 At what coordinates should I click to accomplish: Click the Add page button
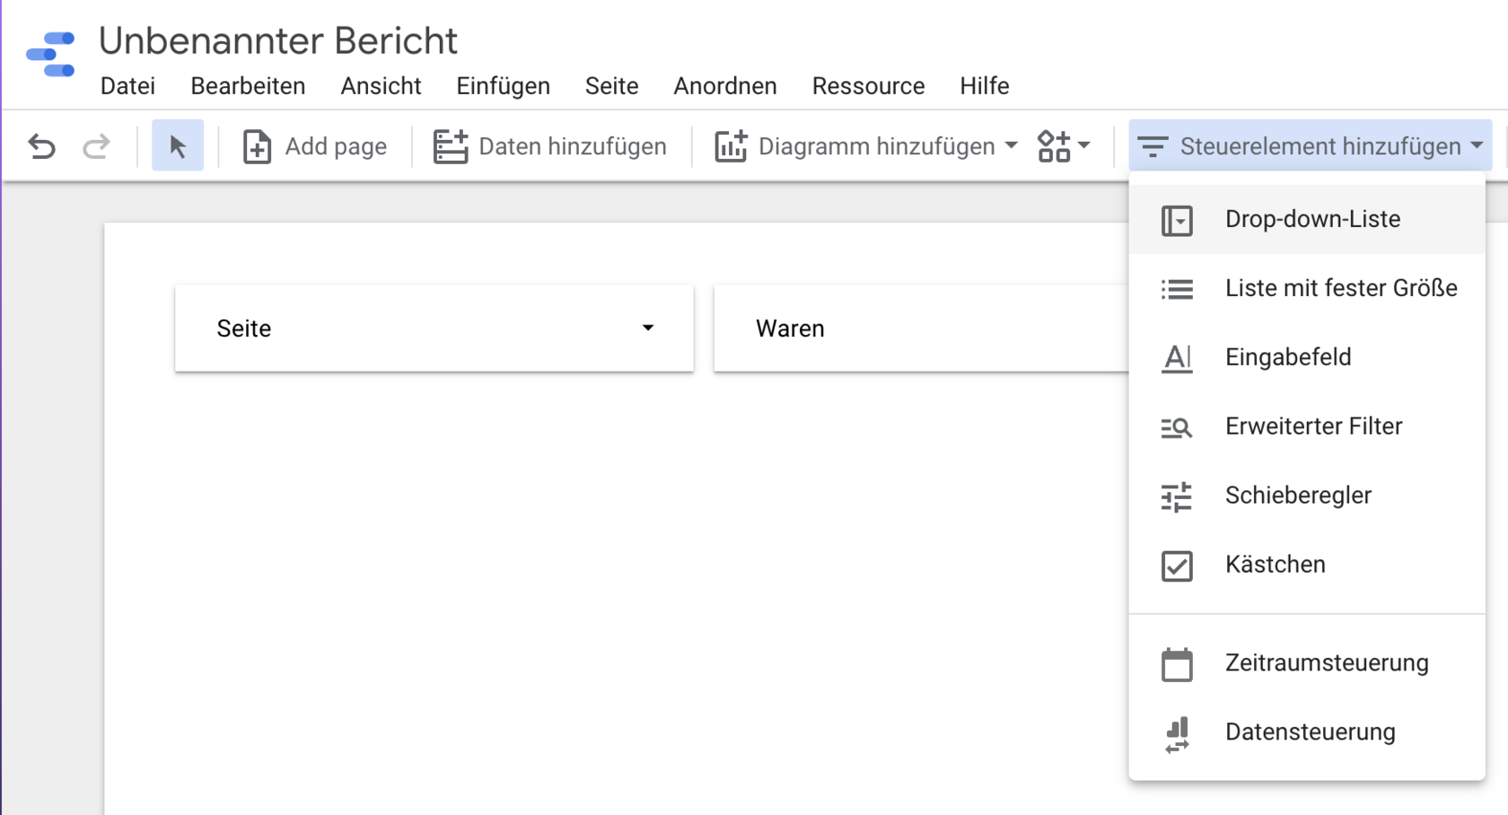tap(315, 145)
